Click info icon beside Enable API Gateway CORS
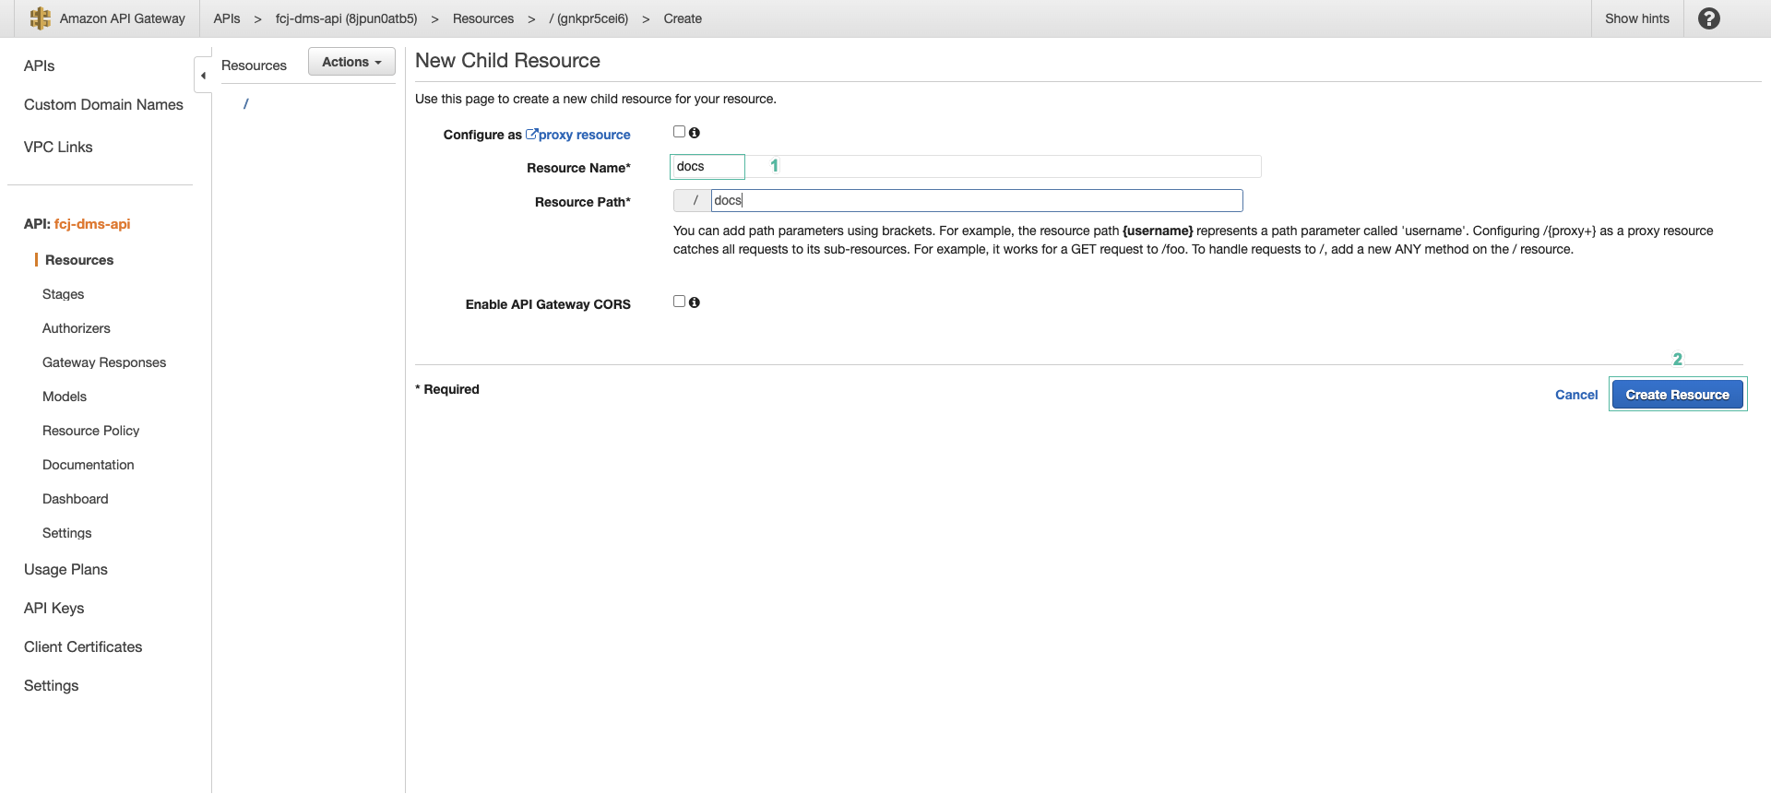 pos(695,302)
